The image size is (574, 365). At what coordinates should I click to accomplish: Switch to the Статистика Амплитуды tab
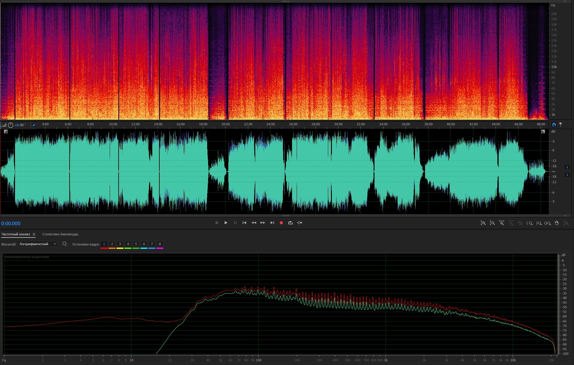pos(60,234)
